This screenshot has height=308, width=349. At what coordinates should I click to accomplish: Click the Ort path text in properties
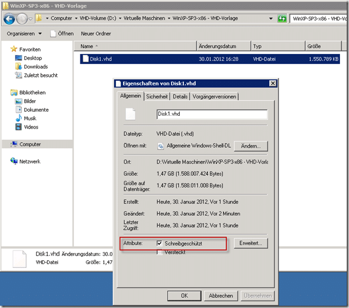[x=212, y=162]
